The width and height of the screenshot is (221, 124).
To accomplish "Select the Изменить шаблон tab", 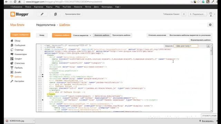I will (x=102, y=35).
